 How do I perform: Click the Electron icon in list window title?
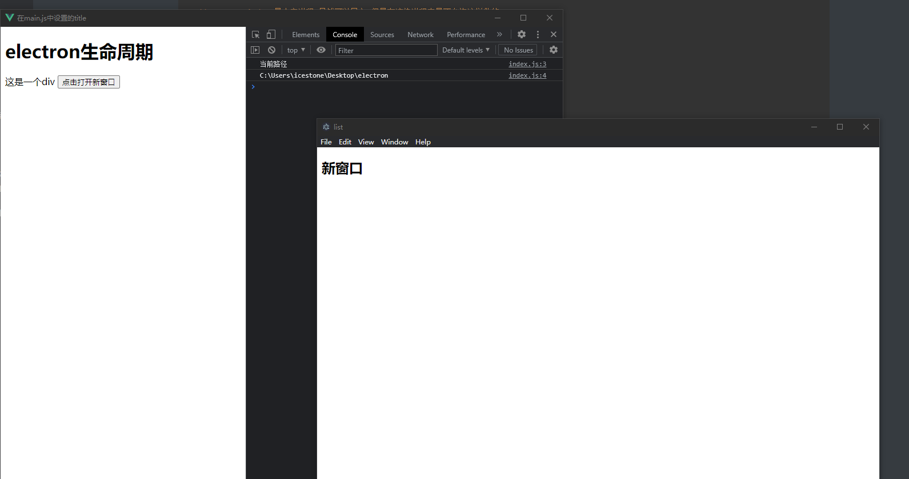326,127
